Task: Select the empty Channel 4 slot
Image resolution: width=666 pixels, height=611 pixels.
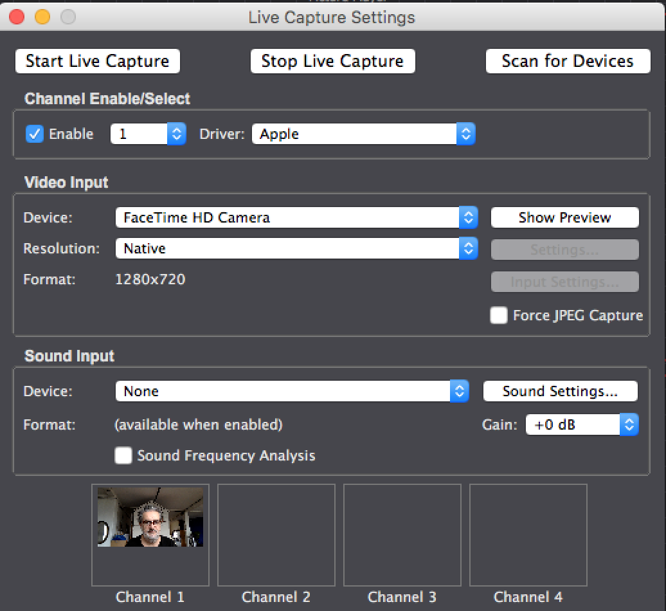Action: coord(528,535)
